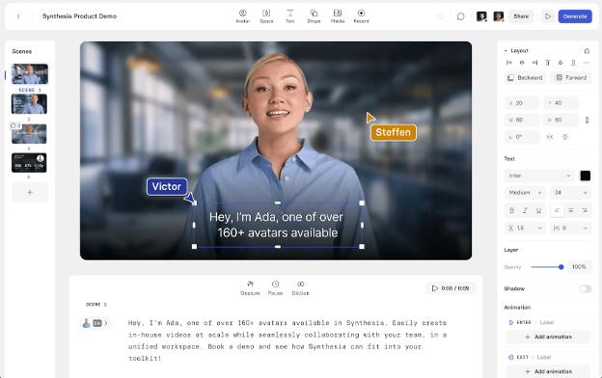The height and width of the screenshot is (378, 602).
Task: Add a new scene with plus button
Action: [30, 192]
